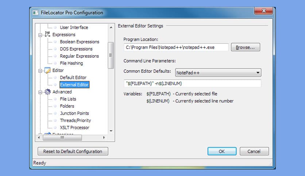Select the Expressions category label
Viewport: 305px width, 176px height.
64,35
